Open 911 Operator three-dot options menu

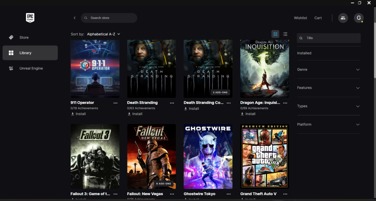115,103
